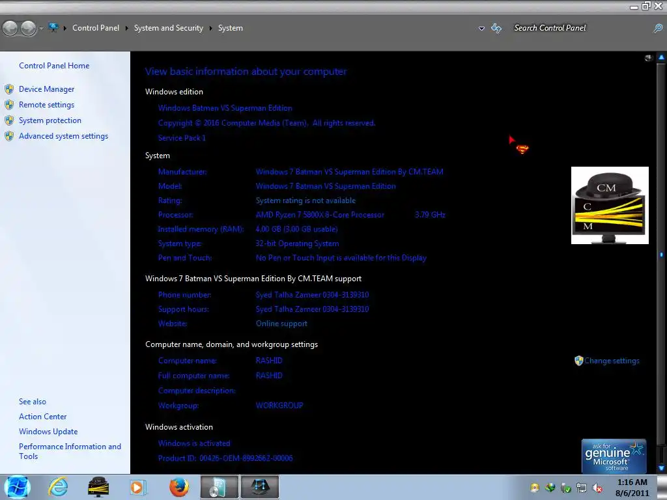Open the recent pages dropdown beside Forward

click(x=41, y=29)
